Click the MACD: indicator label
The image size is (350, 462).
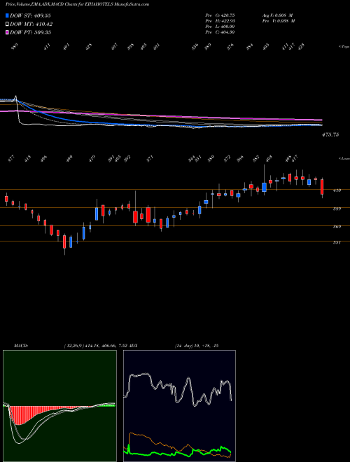[x=20, y=346]
